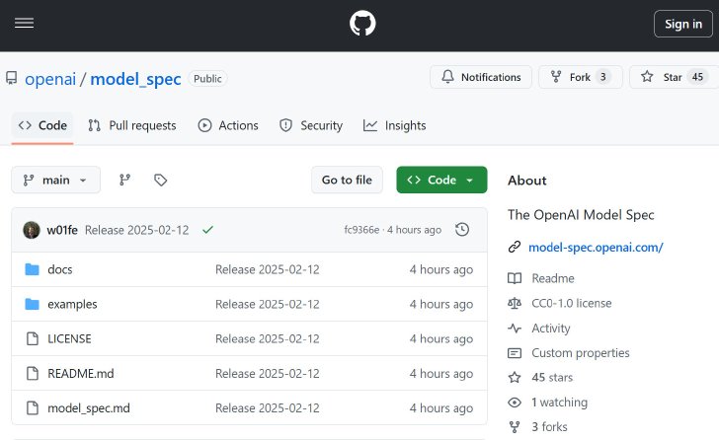Open the docs row commit message
This screenshot has width=719, height=440.
pos(268,269)
